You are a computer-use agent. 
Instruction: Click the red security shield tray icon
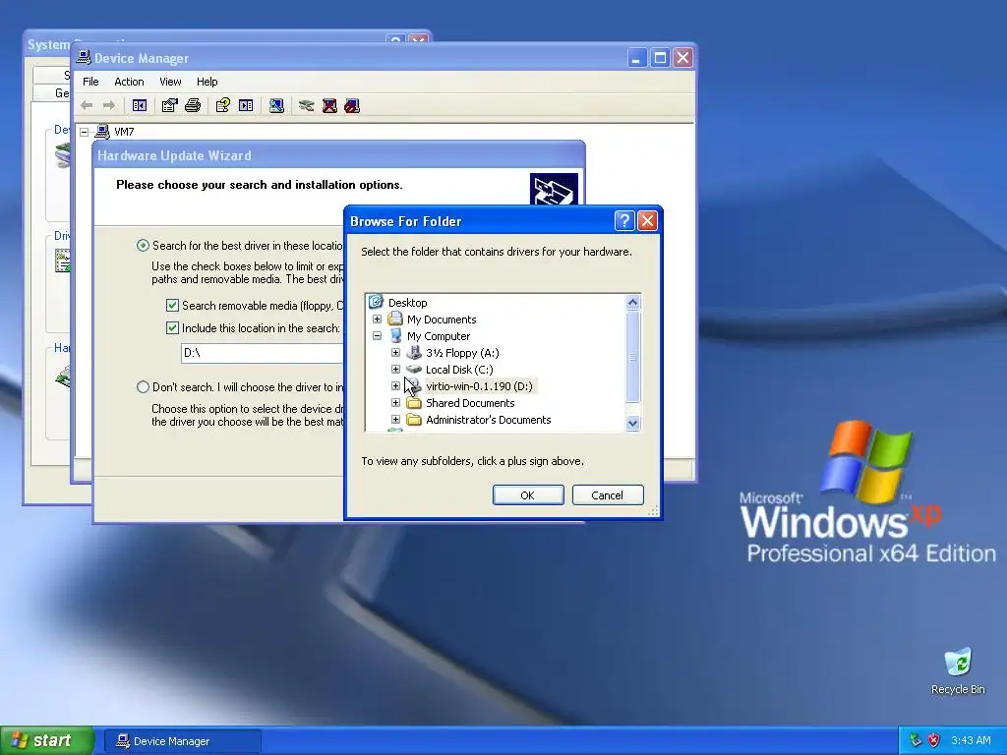pos(934,740)
